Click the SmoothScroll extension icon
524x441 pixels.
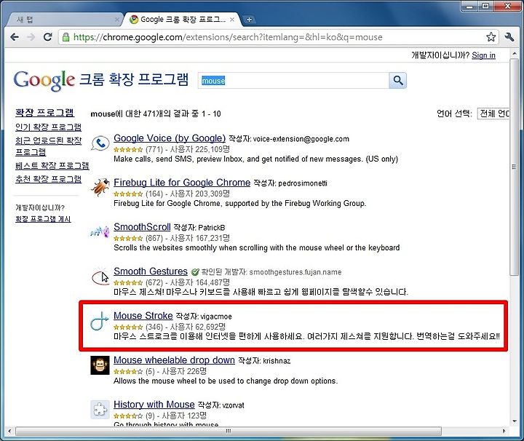point(100,232)
